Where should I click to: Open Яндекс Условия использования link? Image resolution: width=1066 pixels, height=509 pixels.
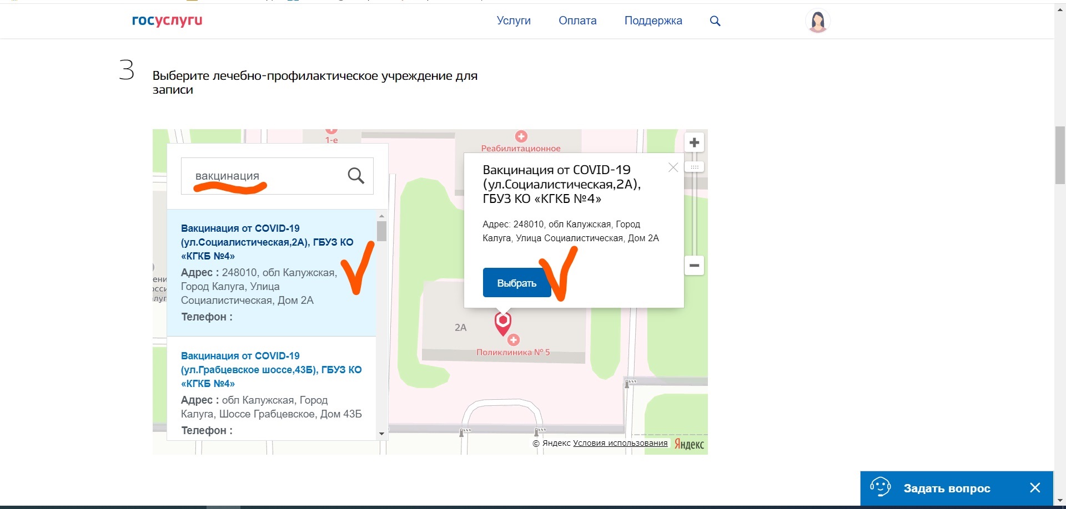pos(620,443)
